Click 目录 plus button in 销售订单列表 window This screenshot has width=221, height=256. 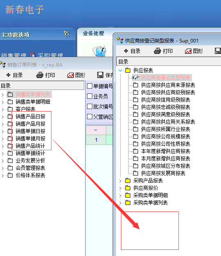(14, 75)
